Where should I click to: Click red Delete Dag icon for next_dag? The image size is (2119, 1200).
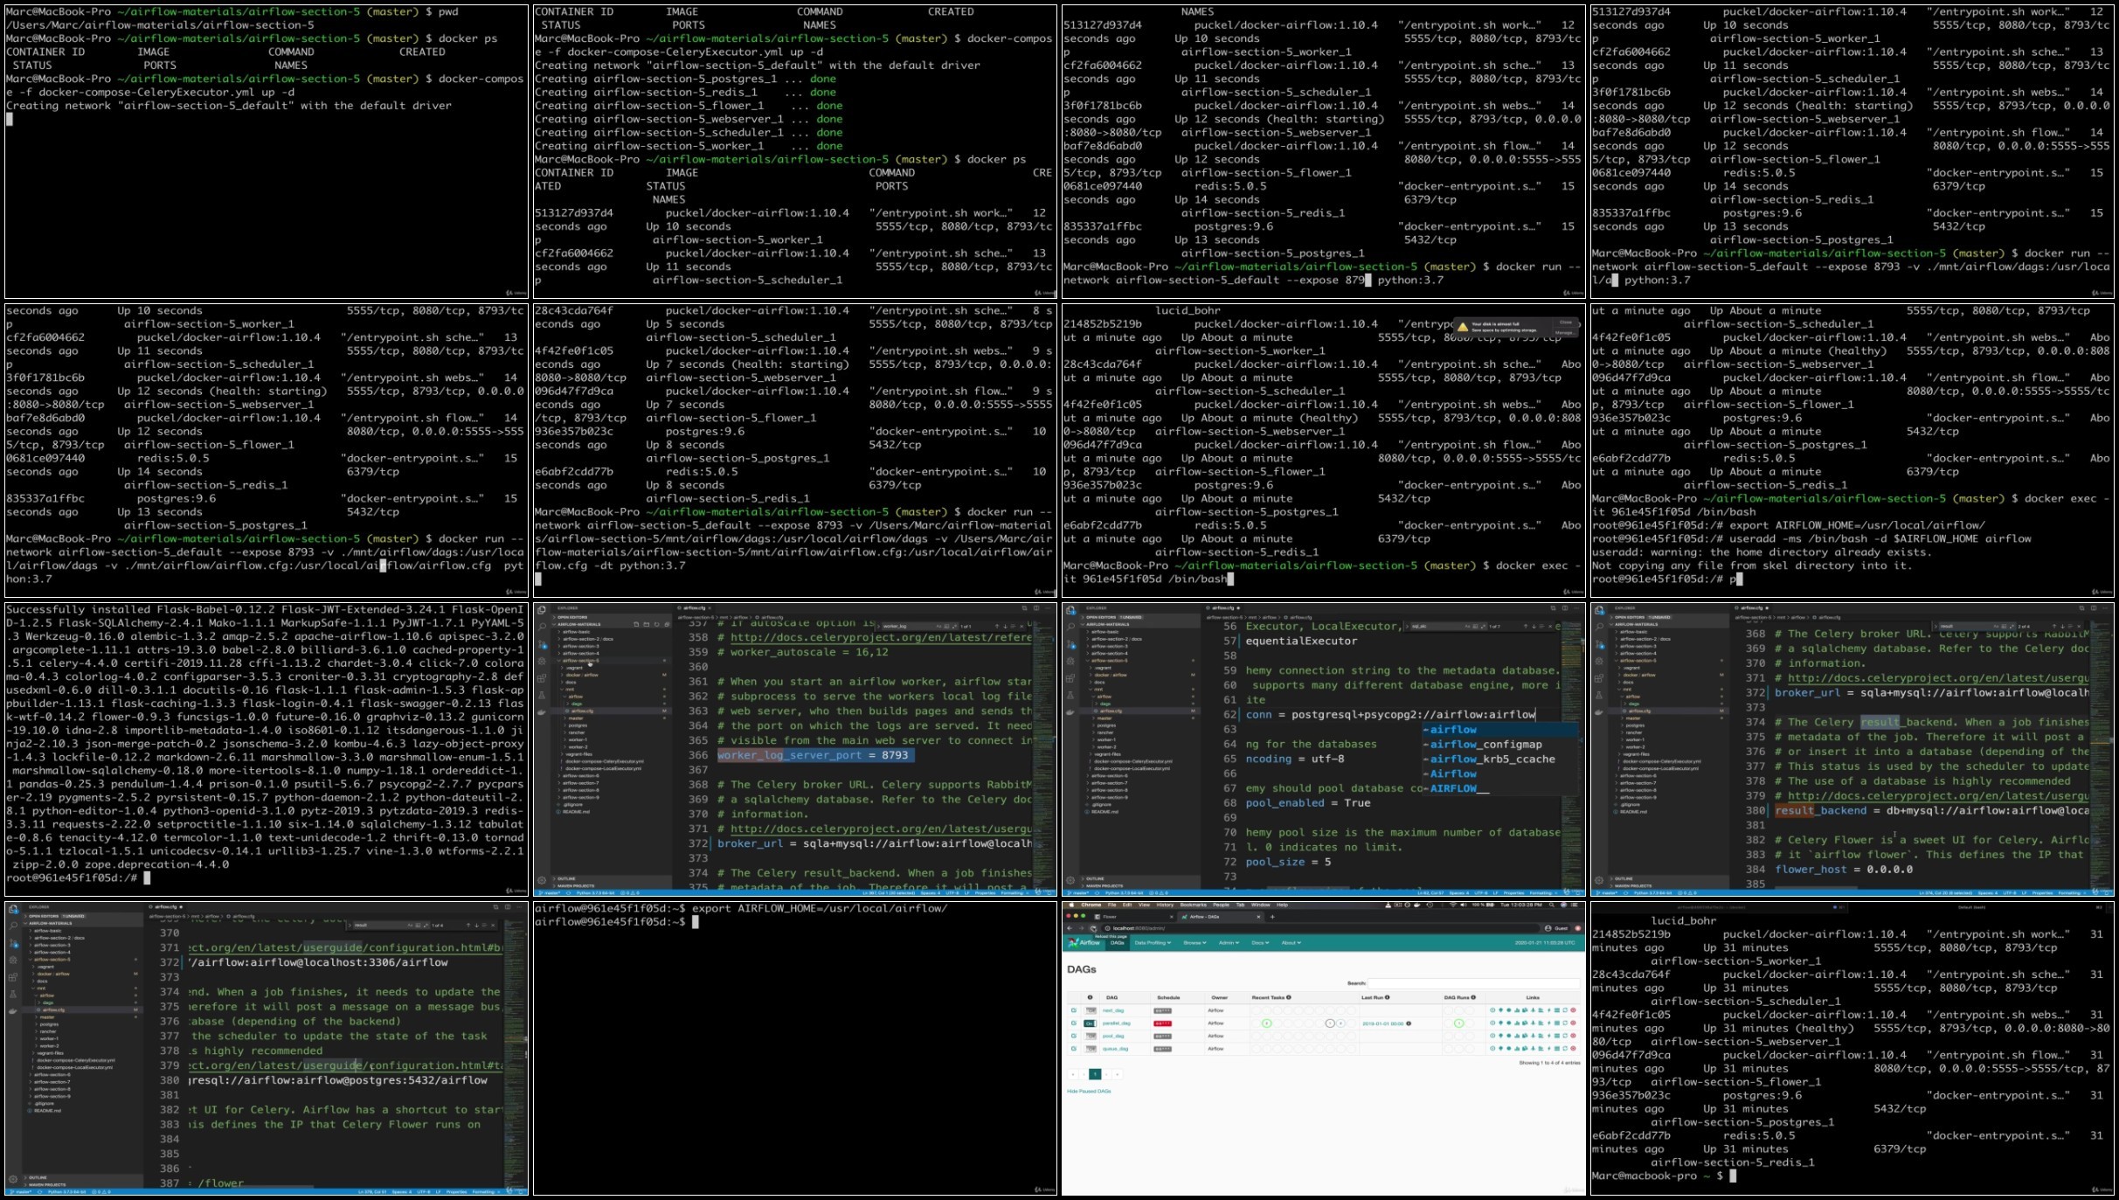pos(1573,1010)
